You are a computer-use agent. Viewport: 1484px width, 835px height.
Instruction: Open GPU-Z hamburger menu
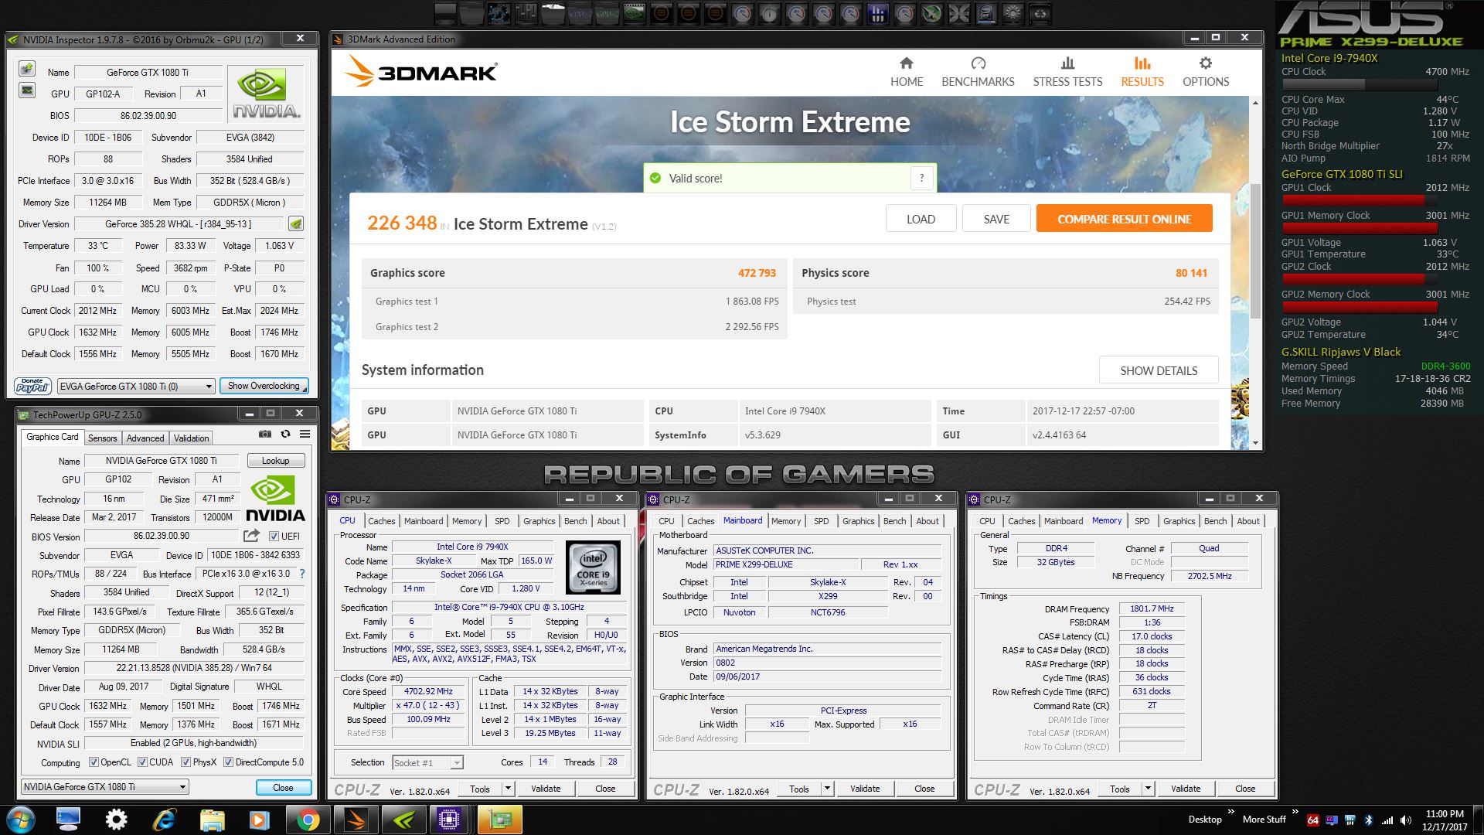(x=305, y=435)
